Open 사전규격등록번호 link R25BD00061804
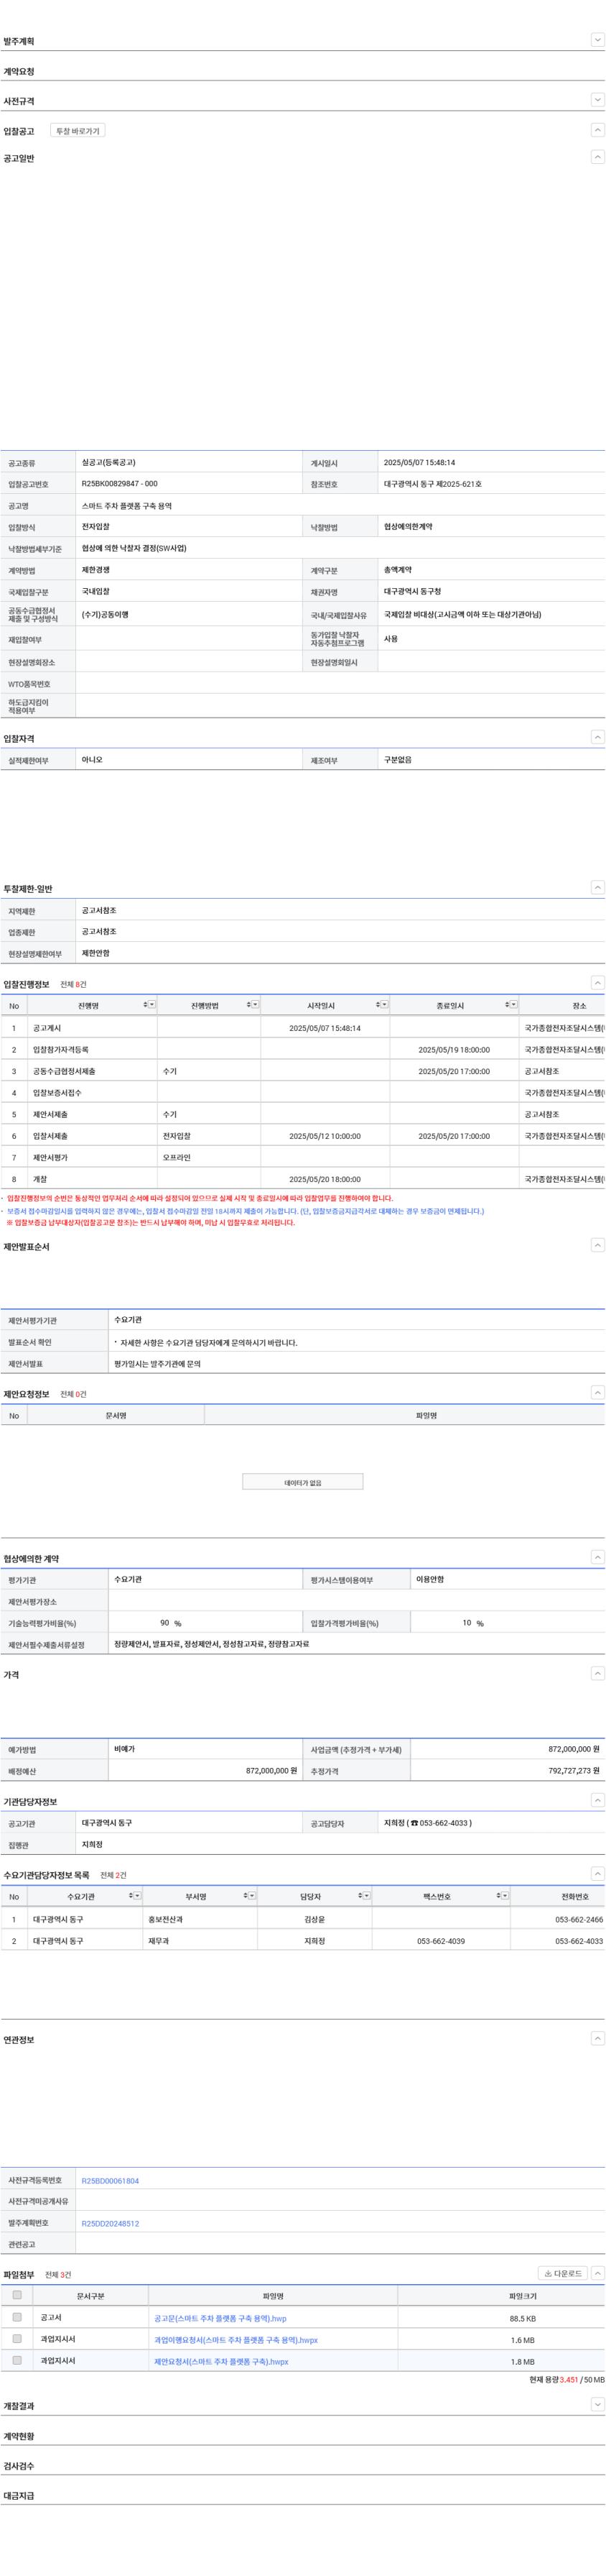The image size is (606, 2576). pos(110,2180)
